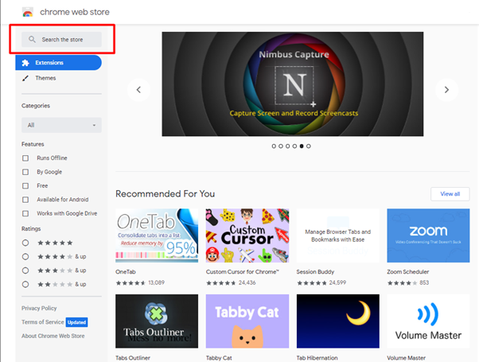Select three stars & up rating

(25, 271)
